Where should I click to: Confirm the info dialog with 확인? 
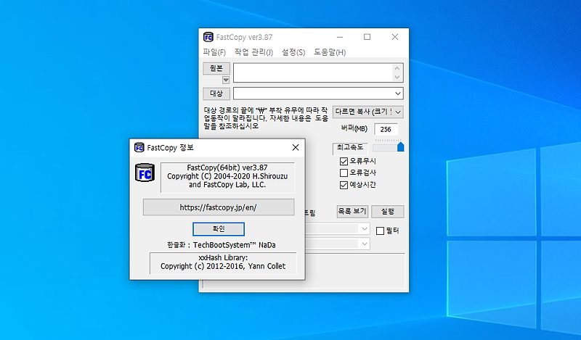tap(219, 229)
